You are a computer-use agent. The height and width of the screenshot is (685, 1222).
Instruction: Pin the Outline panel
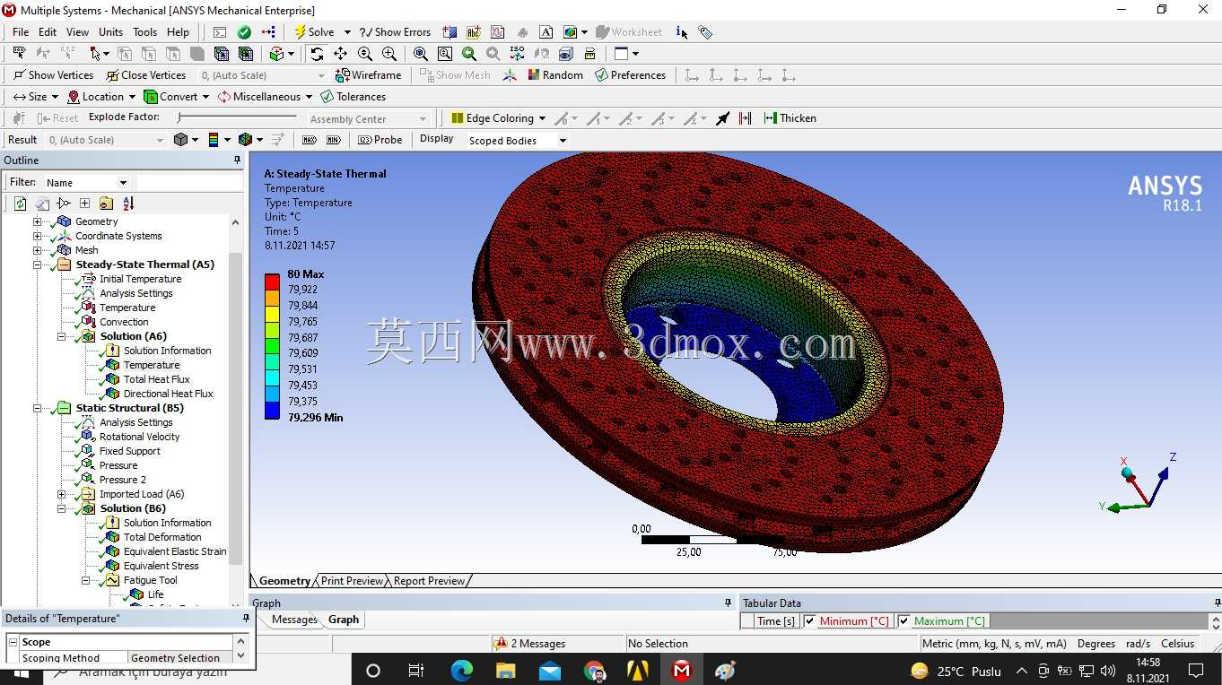(238, 160)
